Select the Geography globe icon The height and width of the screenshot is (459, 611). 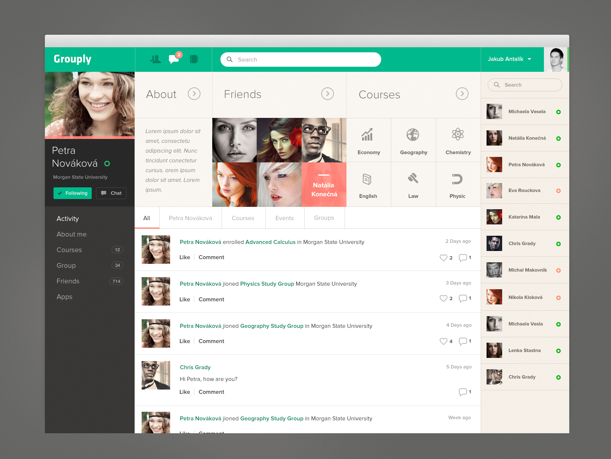pos(413,135)
